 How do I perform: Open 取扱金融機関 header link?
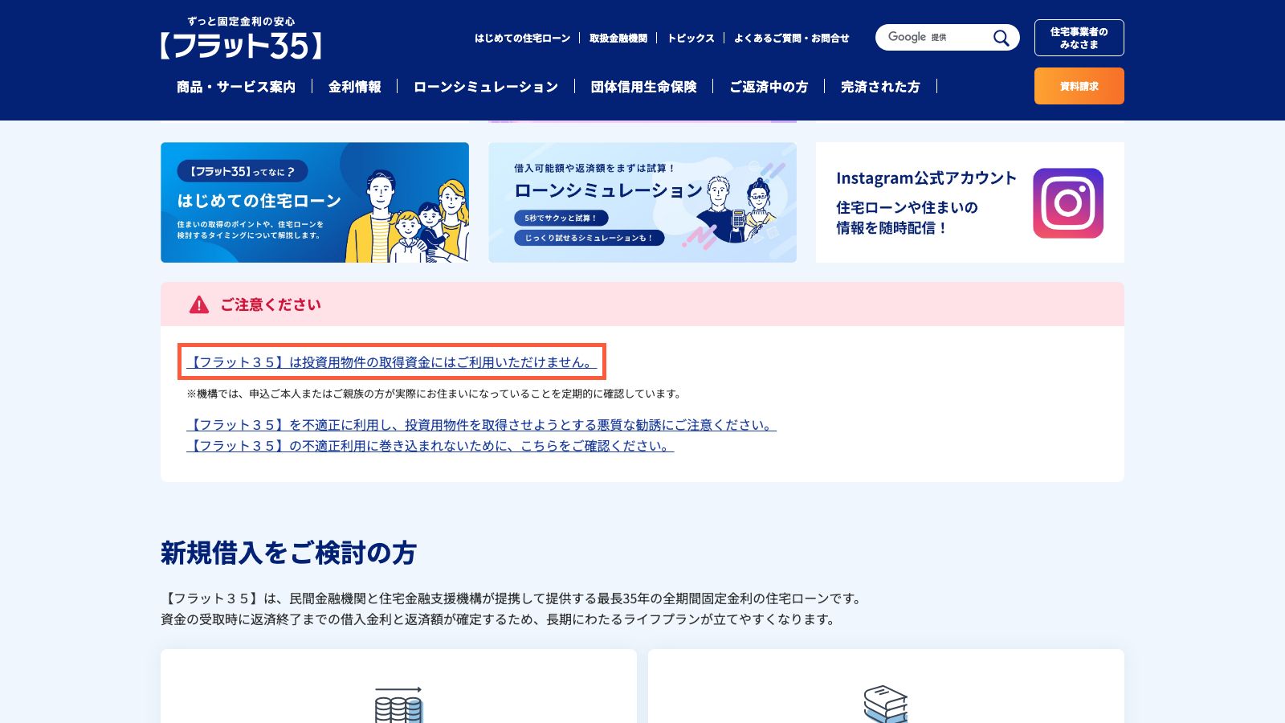coord(618,38)
